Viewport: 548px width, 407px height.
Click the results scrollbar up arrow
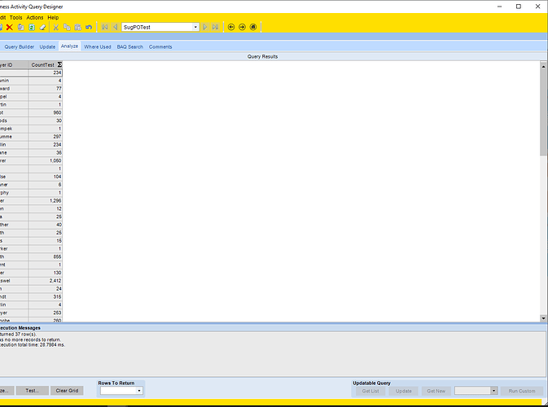(543, 66)
